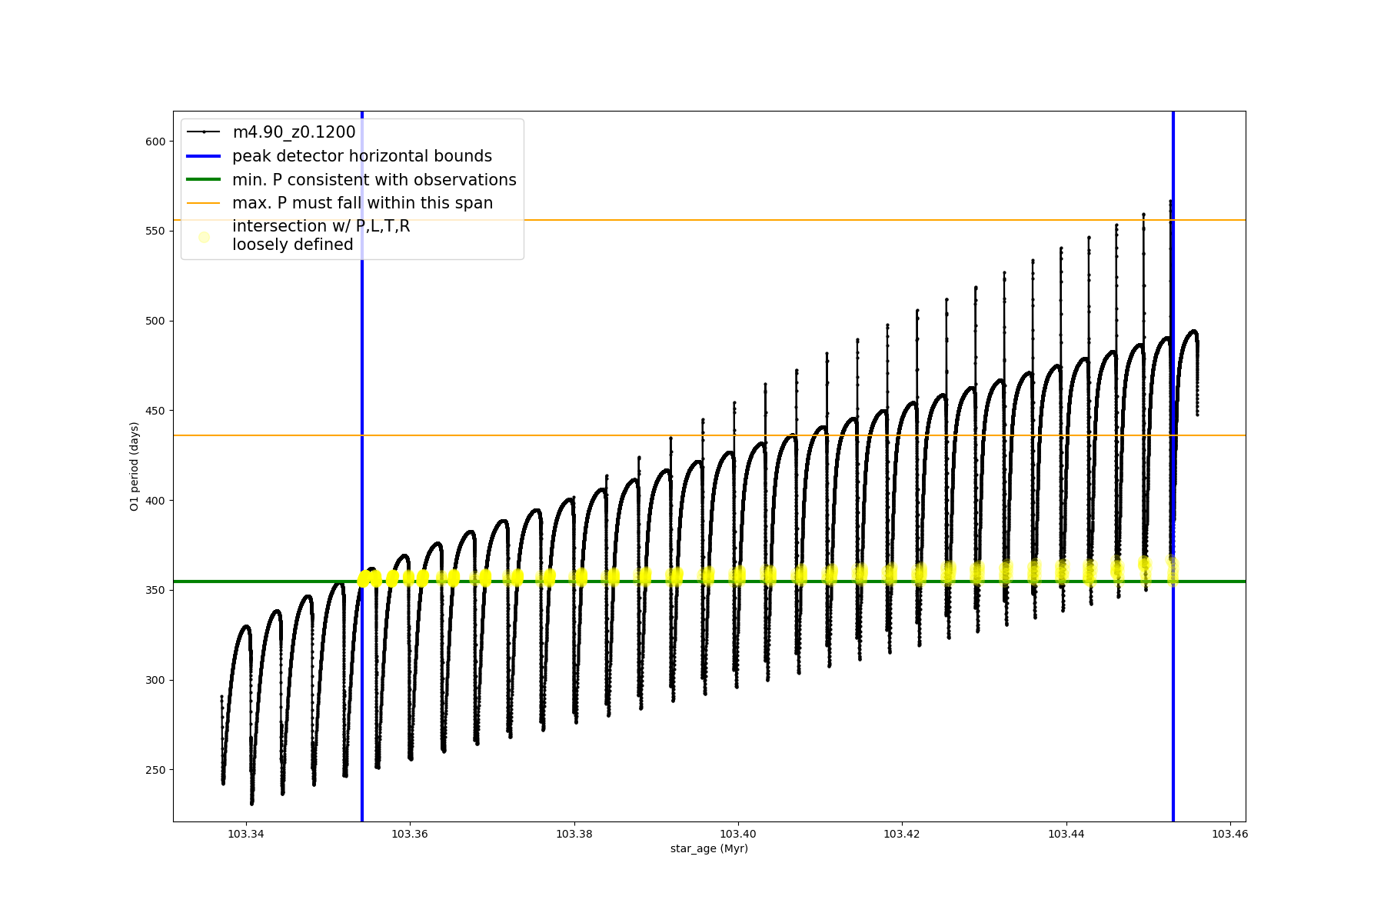Click the 'max. P must fall within this span' label

coord(362,203)
